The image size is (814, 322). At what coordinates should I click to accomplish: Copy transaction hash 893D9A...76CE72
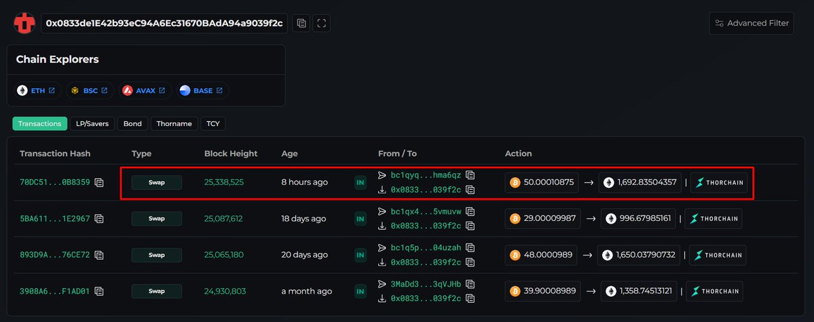[x=99, y=255]
